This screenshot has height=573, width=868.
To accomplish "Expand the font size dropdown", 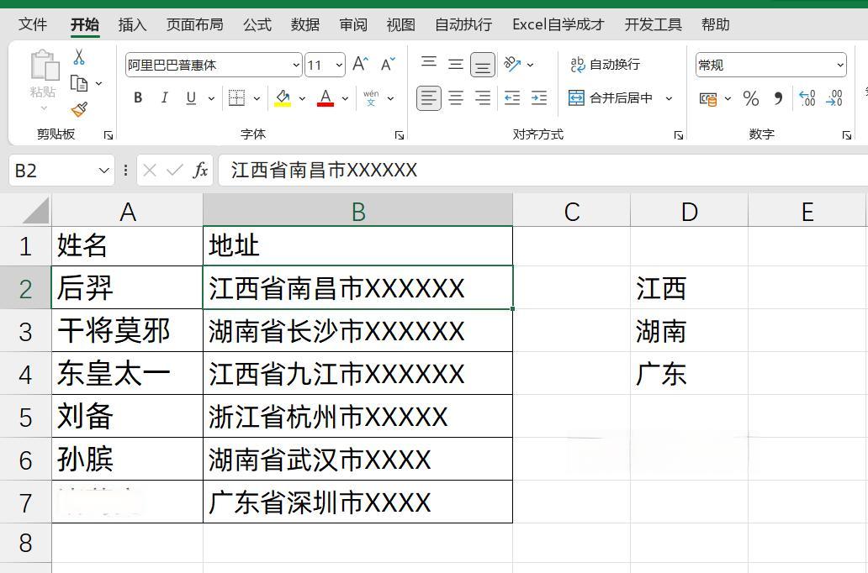I will point(339,65).
